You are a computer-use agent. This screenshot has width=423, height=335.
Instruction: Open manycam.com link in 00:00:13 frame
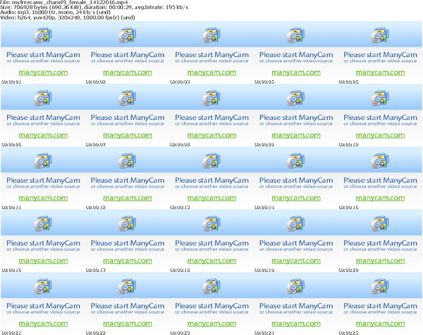(212, 198)
